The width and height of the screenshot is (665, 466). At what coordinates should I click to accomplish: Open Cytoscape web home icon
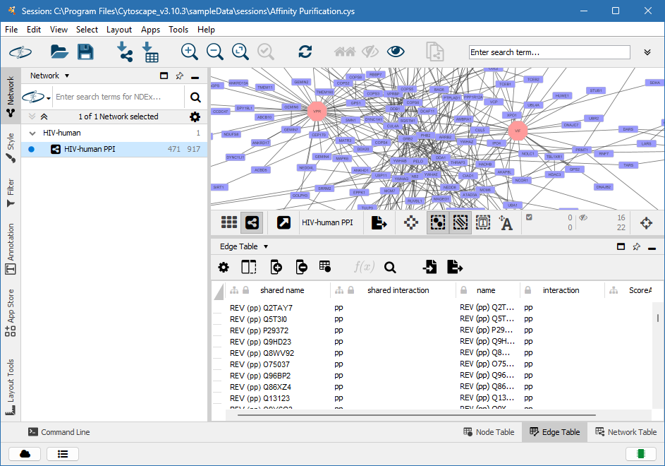pos(20,52)
